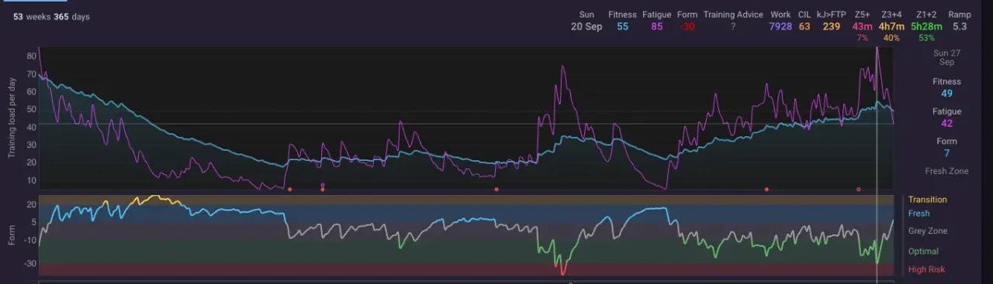The width and height of the screenshot is (993, 284).
Task: Click the header Form value -30
Action: tap(687, 27)
